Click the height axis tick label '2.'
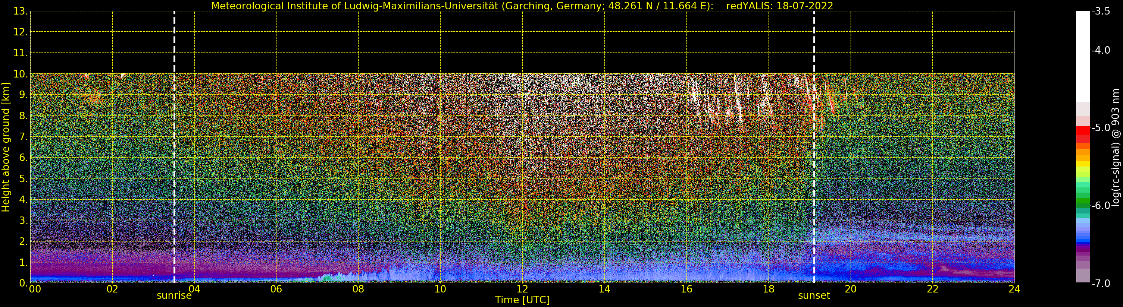Screen dimensions: 1123x307 [23, 241]
